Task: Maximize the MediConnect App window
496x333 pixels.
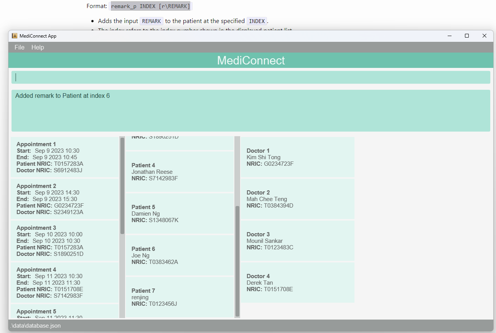Action: [467, 36]
